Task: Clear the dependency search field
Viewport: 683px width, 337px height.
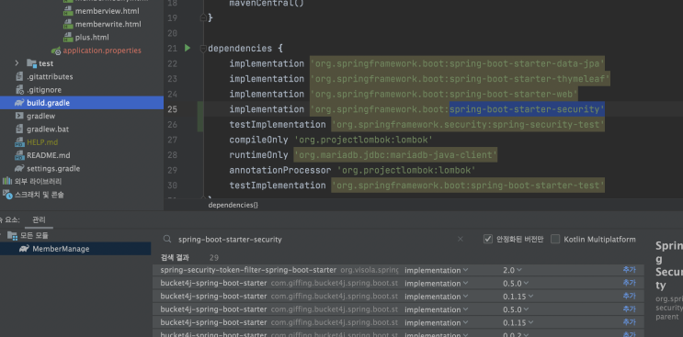Action: click(x=461, y=239)
